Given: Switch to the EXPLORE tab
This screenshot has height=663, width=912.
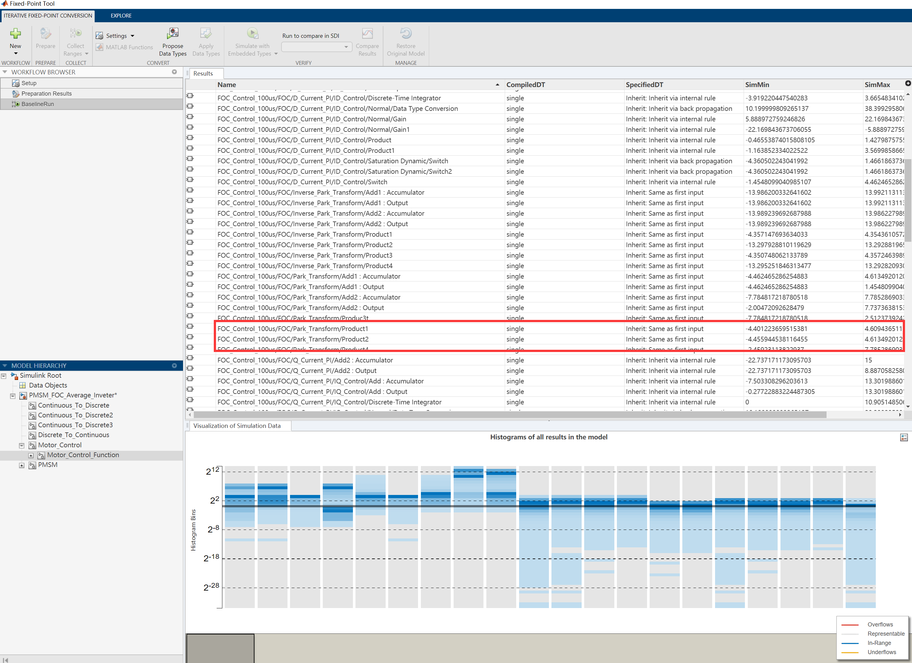Looking at the screenshot, I should tap(121, 16).
